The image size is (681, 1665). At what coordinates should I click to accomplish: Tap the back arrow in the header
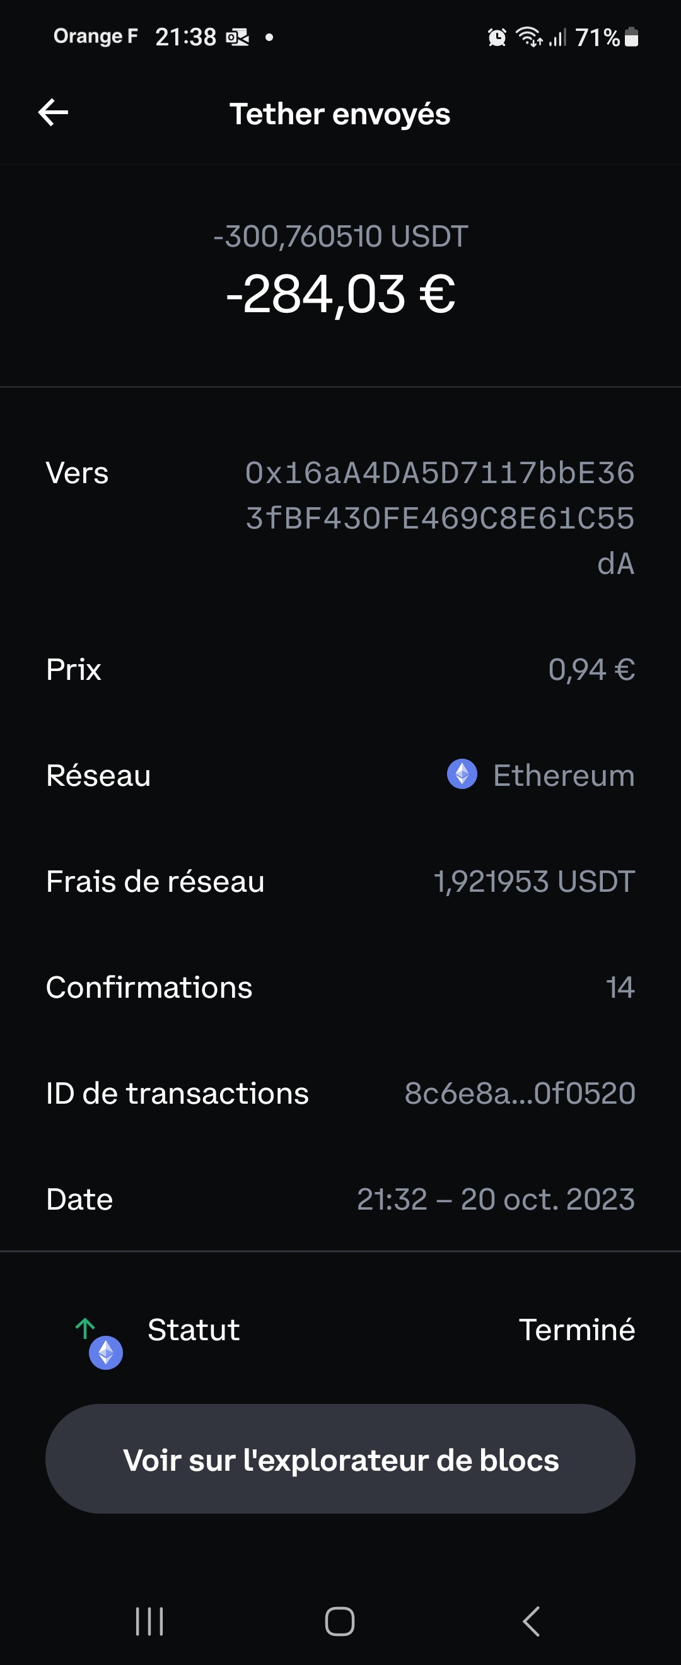click(53, 113)
